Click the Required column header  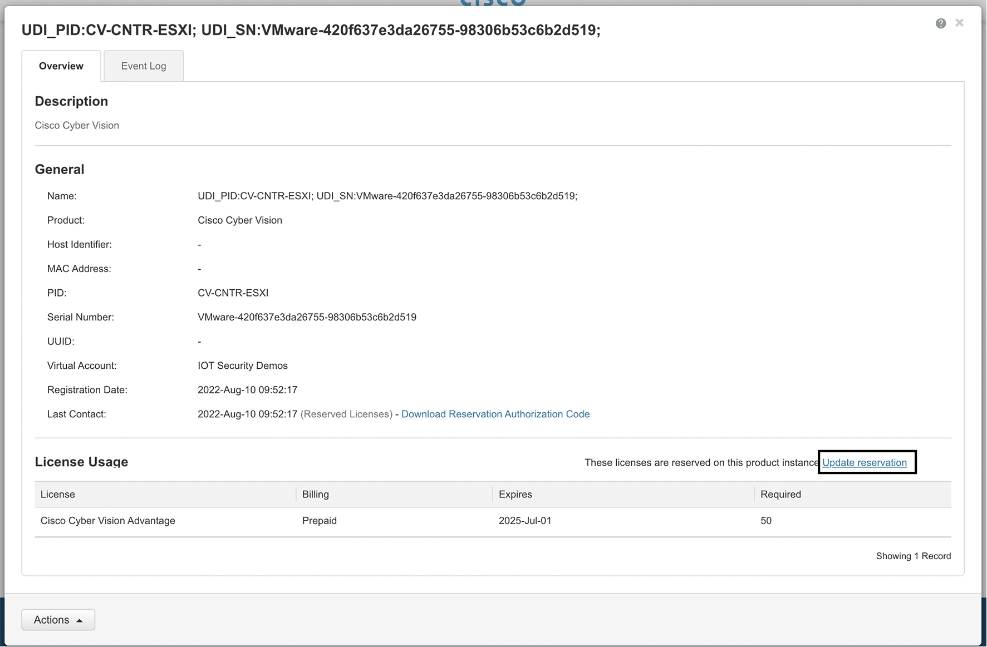(x=780, y=494)
